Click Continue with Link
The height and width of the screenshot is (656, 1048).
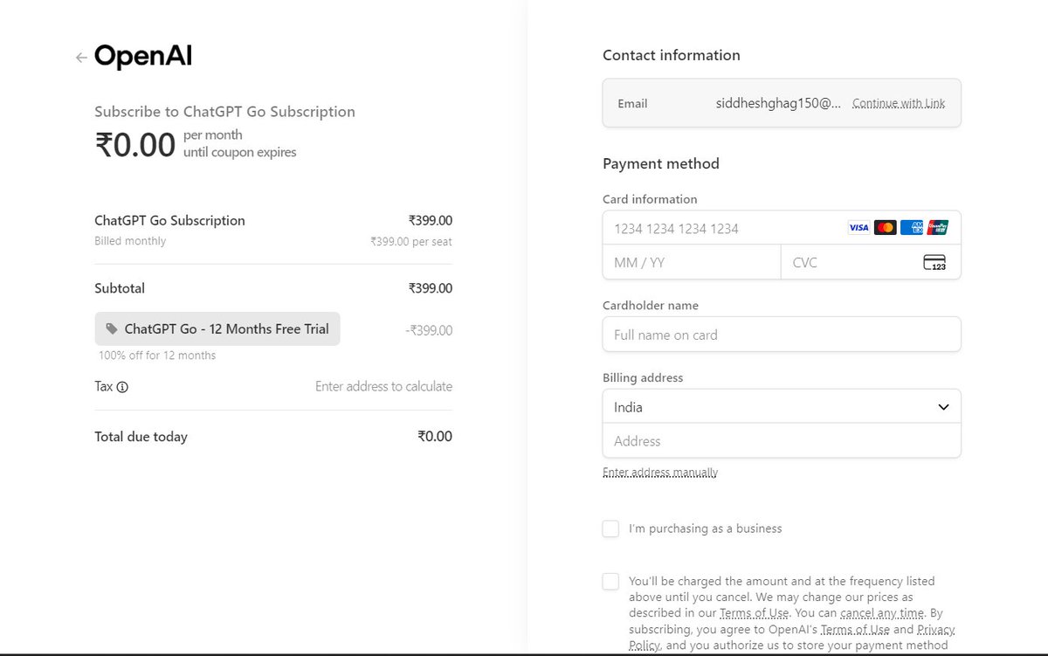[x=899, y=103]
